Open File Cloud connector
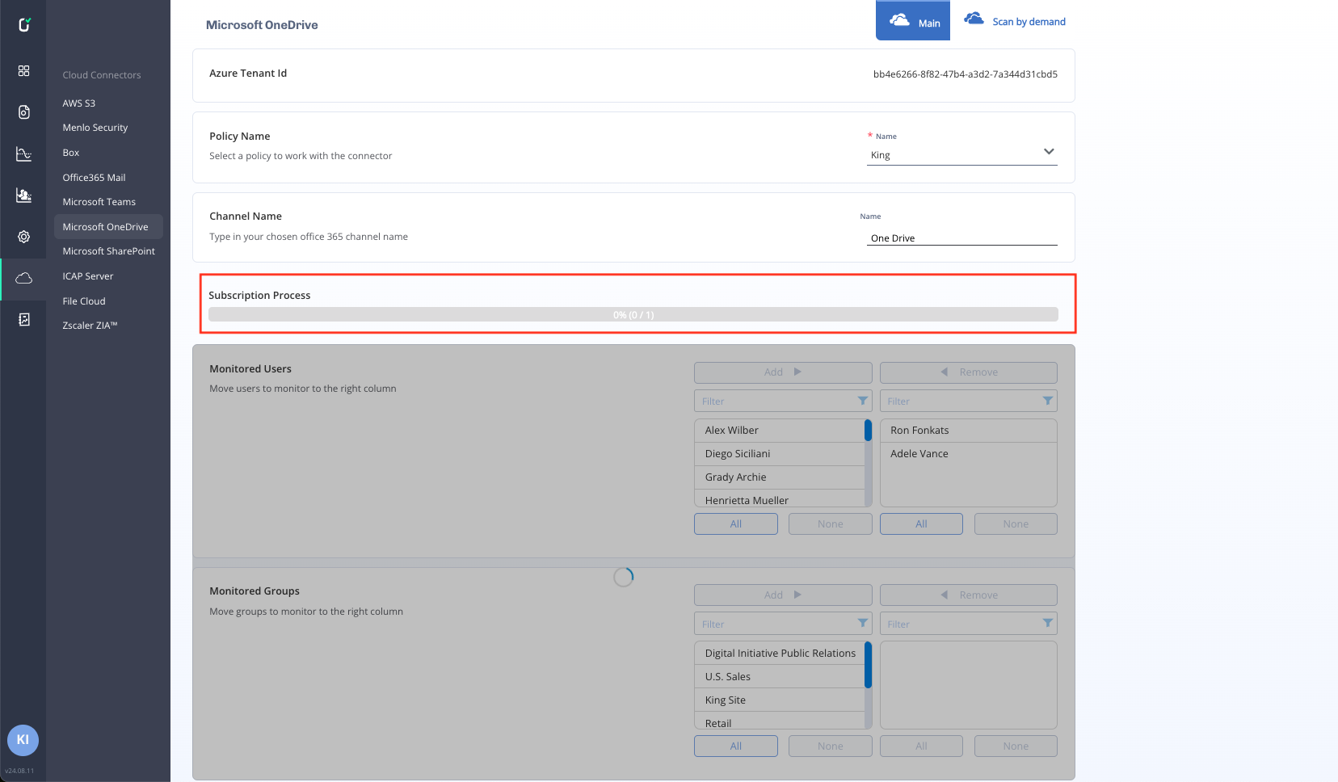 tap(84, 301)
